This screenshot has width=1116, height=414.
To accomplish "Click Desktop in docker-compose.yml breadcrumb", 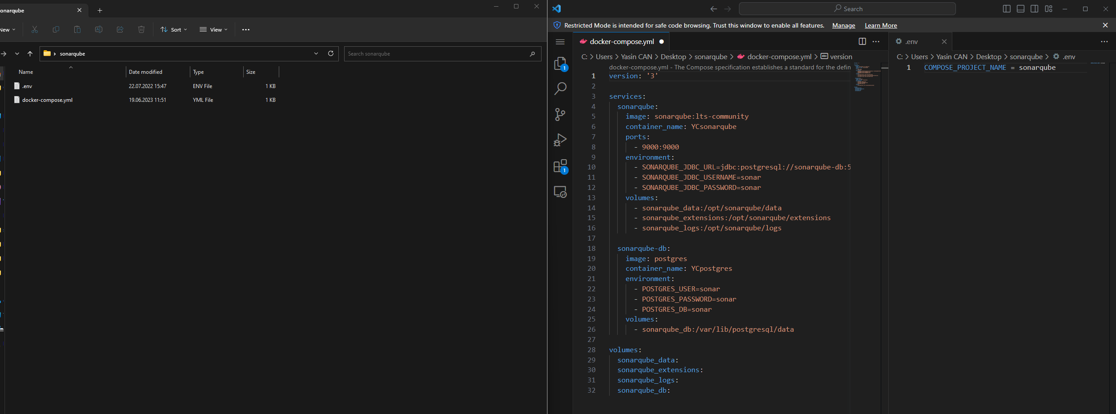I will click(673, 56).
